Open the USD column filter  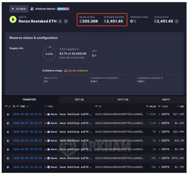click(x=178, y=106)
